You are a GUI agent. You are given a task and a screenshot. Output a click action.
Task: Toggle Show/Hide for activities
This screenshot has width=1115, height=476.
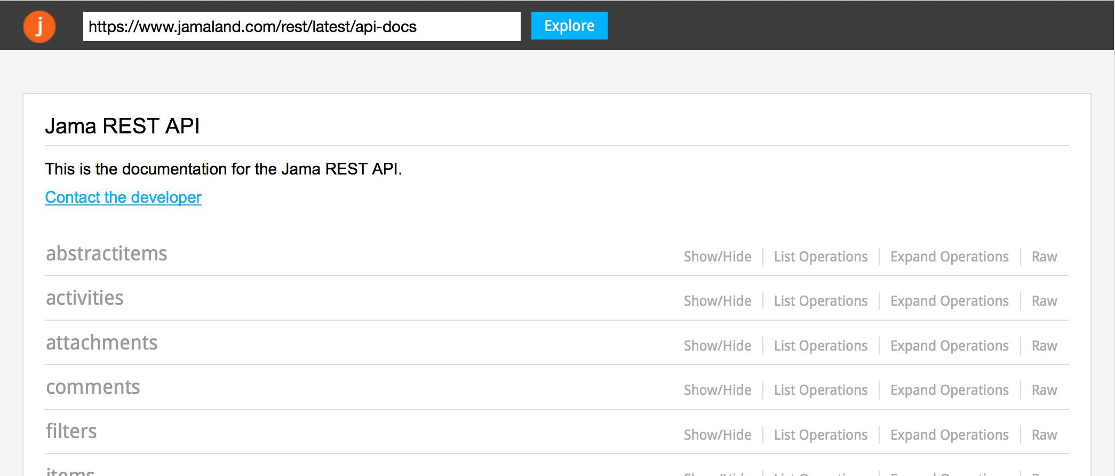(x=718, y=301)
